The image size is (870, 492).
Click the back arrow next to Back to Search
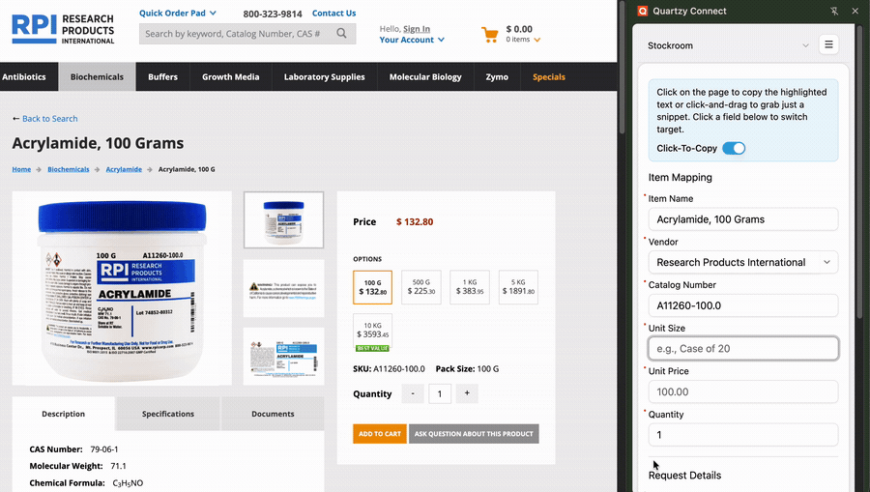coord(16,119)
